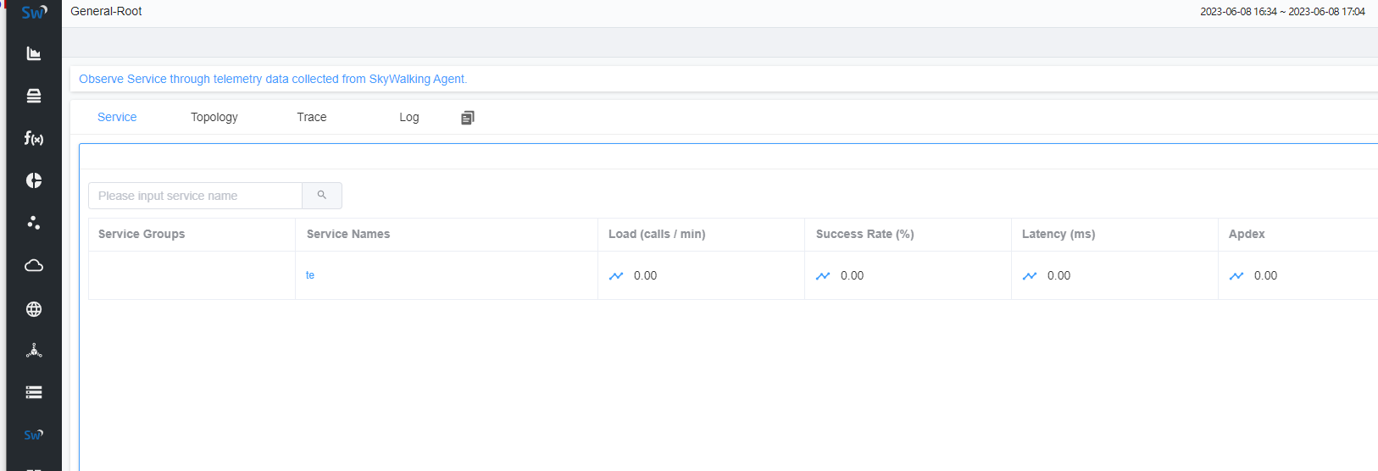Switch to the Log tab

pos(409,117)
